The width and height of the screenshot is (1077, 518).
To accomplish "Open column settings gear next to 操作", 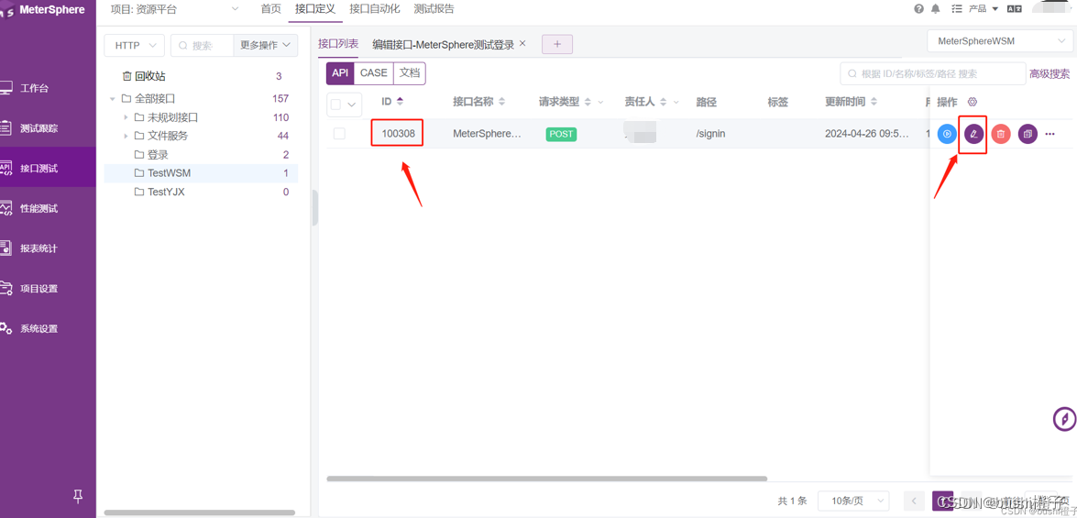I will coord(972,102).
